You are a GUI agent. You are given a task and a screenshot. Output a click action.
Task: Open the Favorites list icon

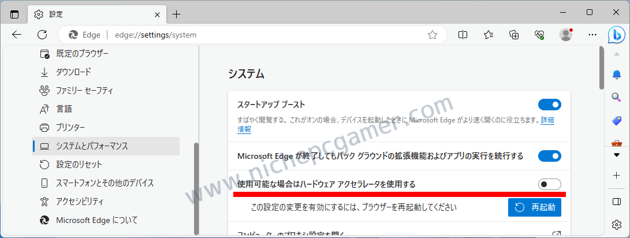[489, 35]
